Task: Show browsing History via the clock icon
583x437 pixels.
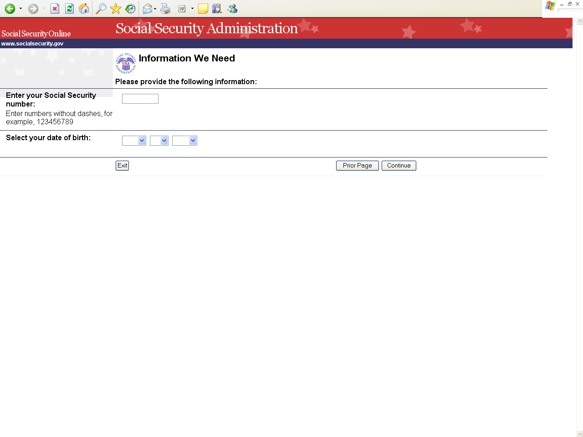Action: [130, 9]
